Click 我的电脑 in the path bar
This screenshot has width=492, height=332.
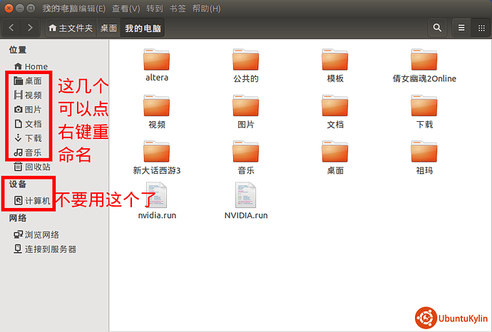[143, 28]
